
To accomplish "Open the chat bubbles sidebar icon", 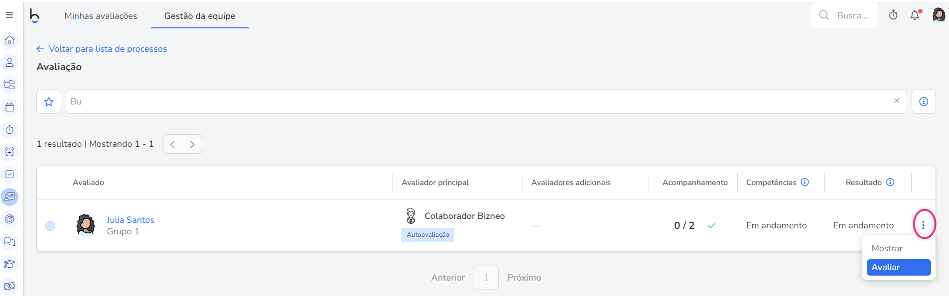I will [x=9, y=242].
